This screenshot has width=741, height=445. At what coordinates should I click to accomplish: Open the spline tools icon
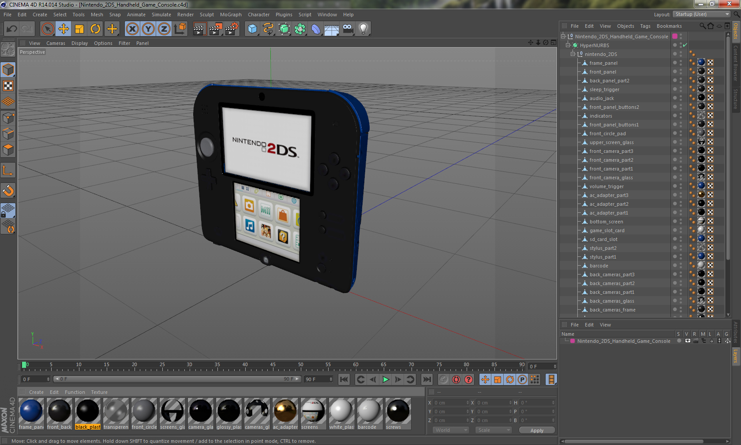tap(268, 29)
